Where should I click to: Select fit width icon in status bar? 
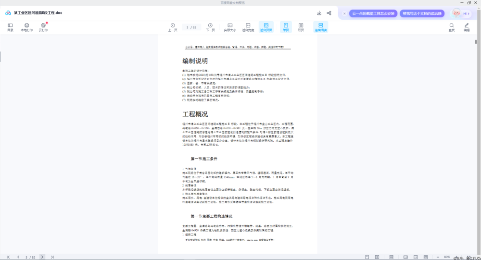point(416,257)
